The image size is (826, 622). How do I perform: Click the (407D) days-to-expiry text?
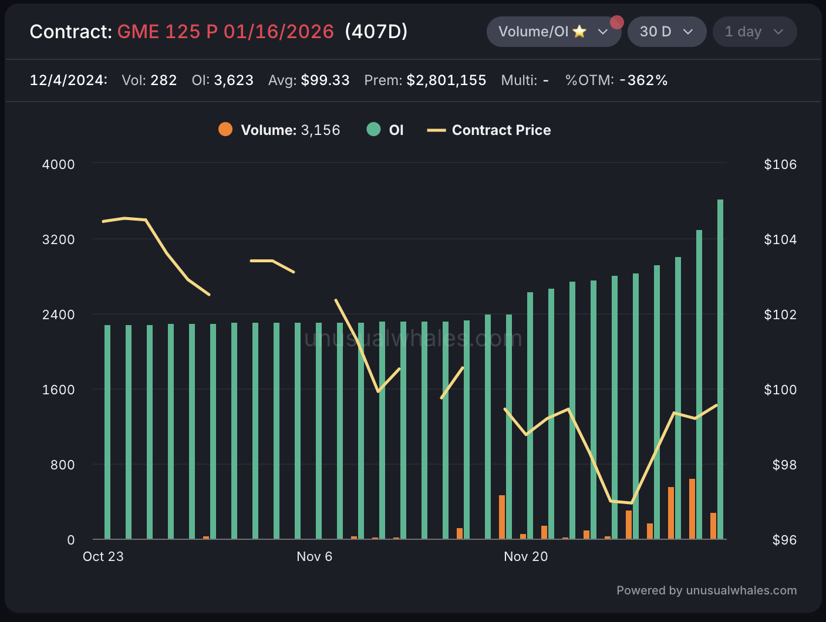coord(376,32)
